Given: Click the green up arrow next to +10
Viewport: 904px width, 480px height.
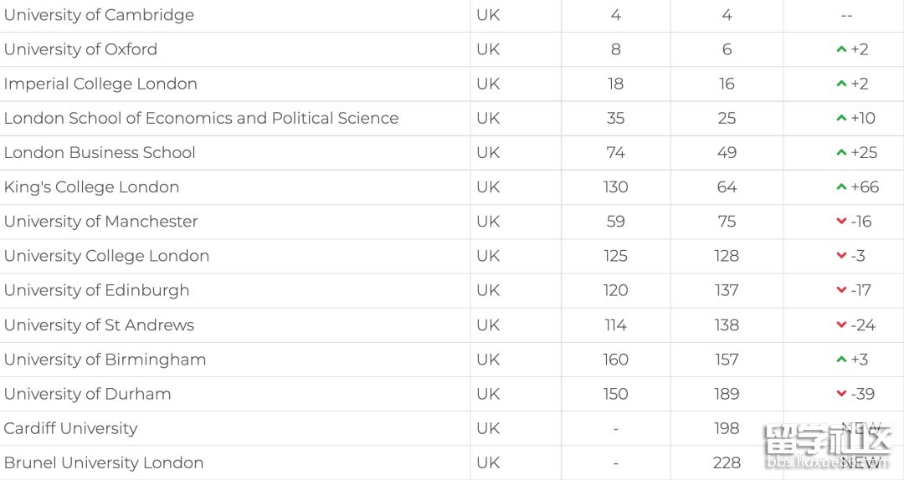Looking at the screenshot, I should pos(841,118).
